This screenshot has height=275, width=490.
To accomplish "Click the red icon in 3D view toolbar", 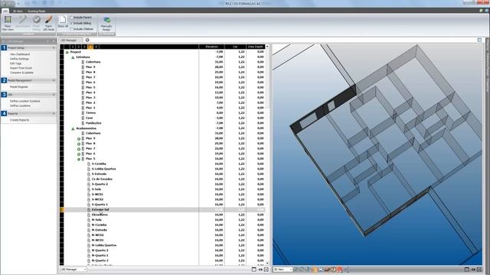I will 340,270.
